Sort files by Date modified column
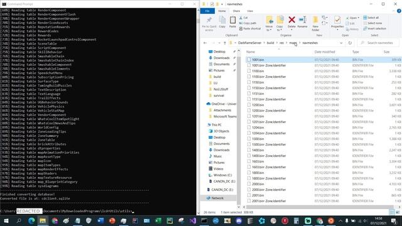The height and width of the screenshot is (226, 402). 325,51
